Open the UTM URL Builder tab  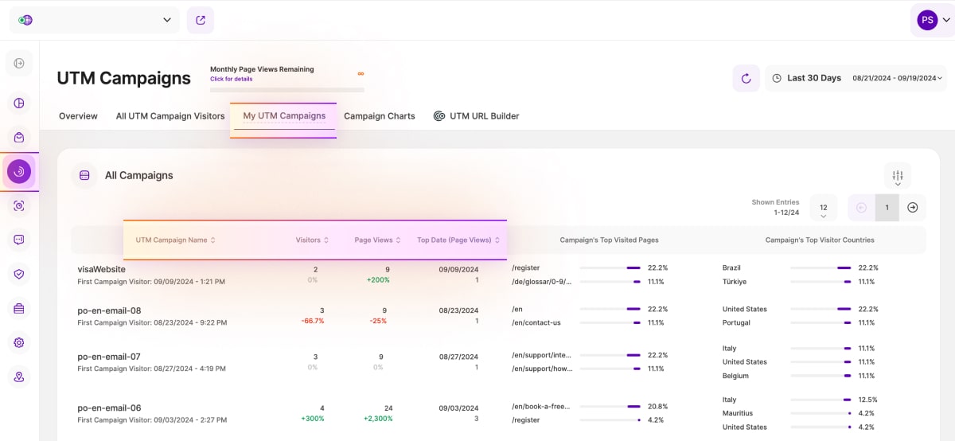coord(476,116)
